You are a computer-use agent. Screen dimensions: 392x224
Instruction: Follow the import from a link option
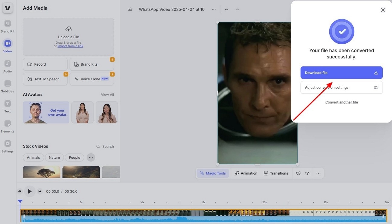(x=70, y=46)
